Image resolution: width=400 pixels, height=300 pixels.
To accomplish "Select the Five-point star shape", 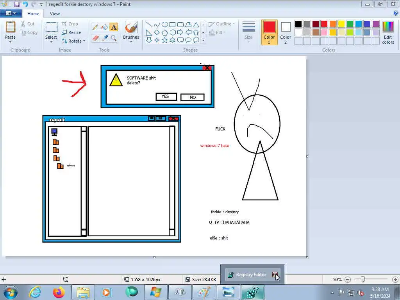I will tap(165, 40).
